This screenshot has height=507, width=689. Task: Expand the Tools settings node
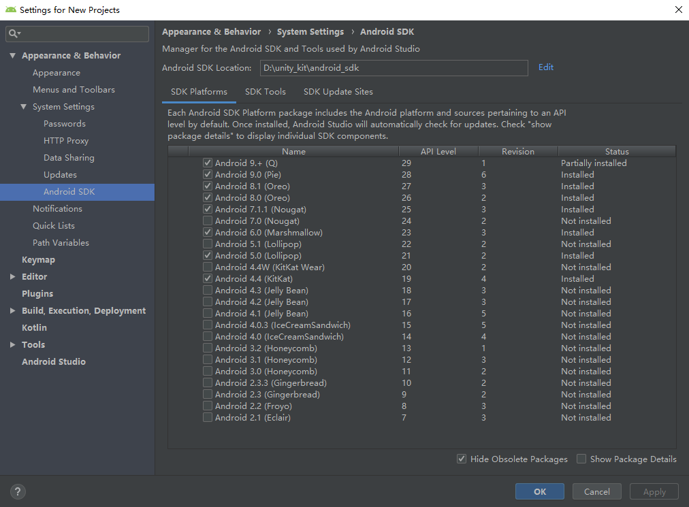13,345
